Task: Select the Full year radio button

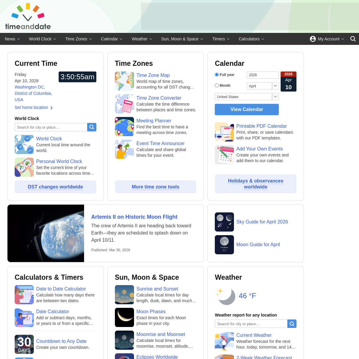Action: pos(217,75)
